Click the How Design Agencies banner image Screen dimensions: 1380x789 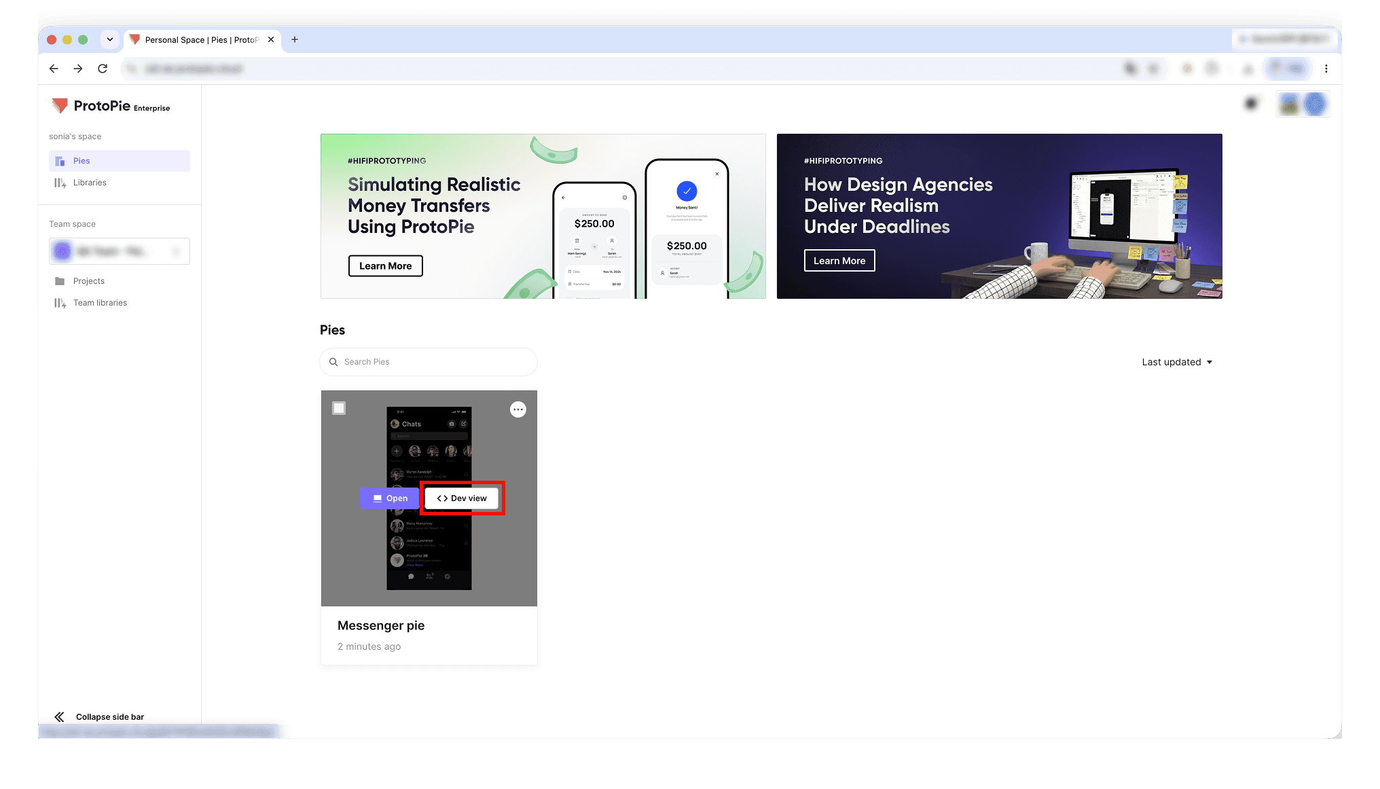[x=1000, y=216]
